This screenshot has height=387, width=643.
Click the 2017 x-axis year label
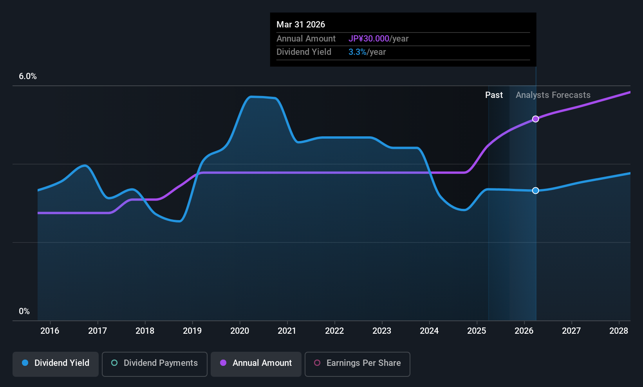98,331
